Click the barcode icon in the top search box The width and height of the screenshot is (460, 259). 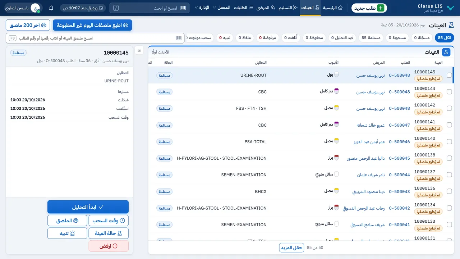pos(183,8)
